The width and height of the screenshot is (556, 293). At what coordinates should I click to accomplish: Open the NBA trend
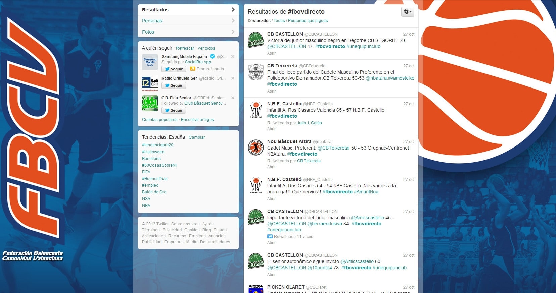pyautogui.click(x=146, y=206)
